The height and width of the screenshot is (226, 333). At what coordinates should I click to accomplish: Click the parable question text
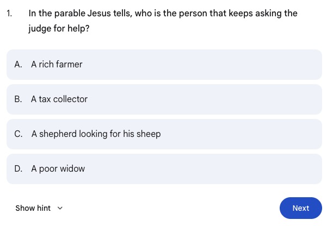tap(163, 13)
